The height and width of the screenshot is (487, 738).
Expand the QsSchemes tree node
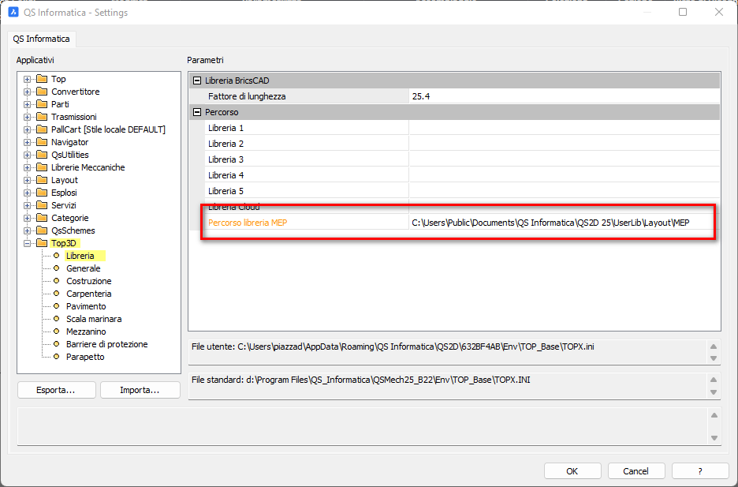pyautogui.click(x=28, y=230)
